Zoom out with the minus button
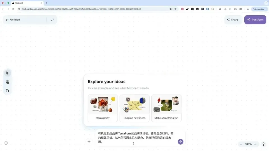 241,144
